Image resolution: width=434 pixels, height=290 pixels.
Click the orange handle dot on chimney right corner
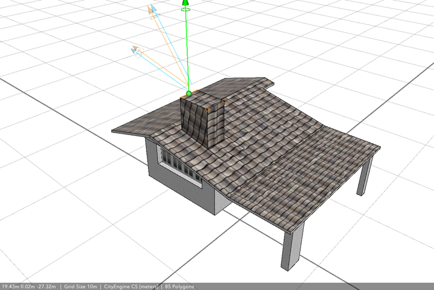(x=224, y=100)
